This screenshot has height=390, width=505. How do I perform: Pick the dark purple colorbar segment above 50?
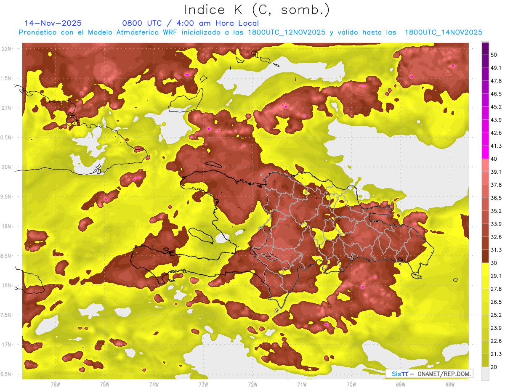pos(485,48)
